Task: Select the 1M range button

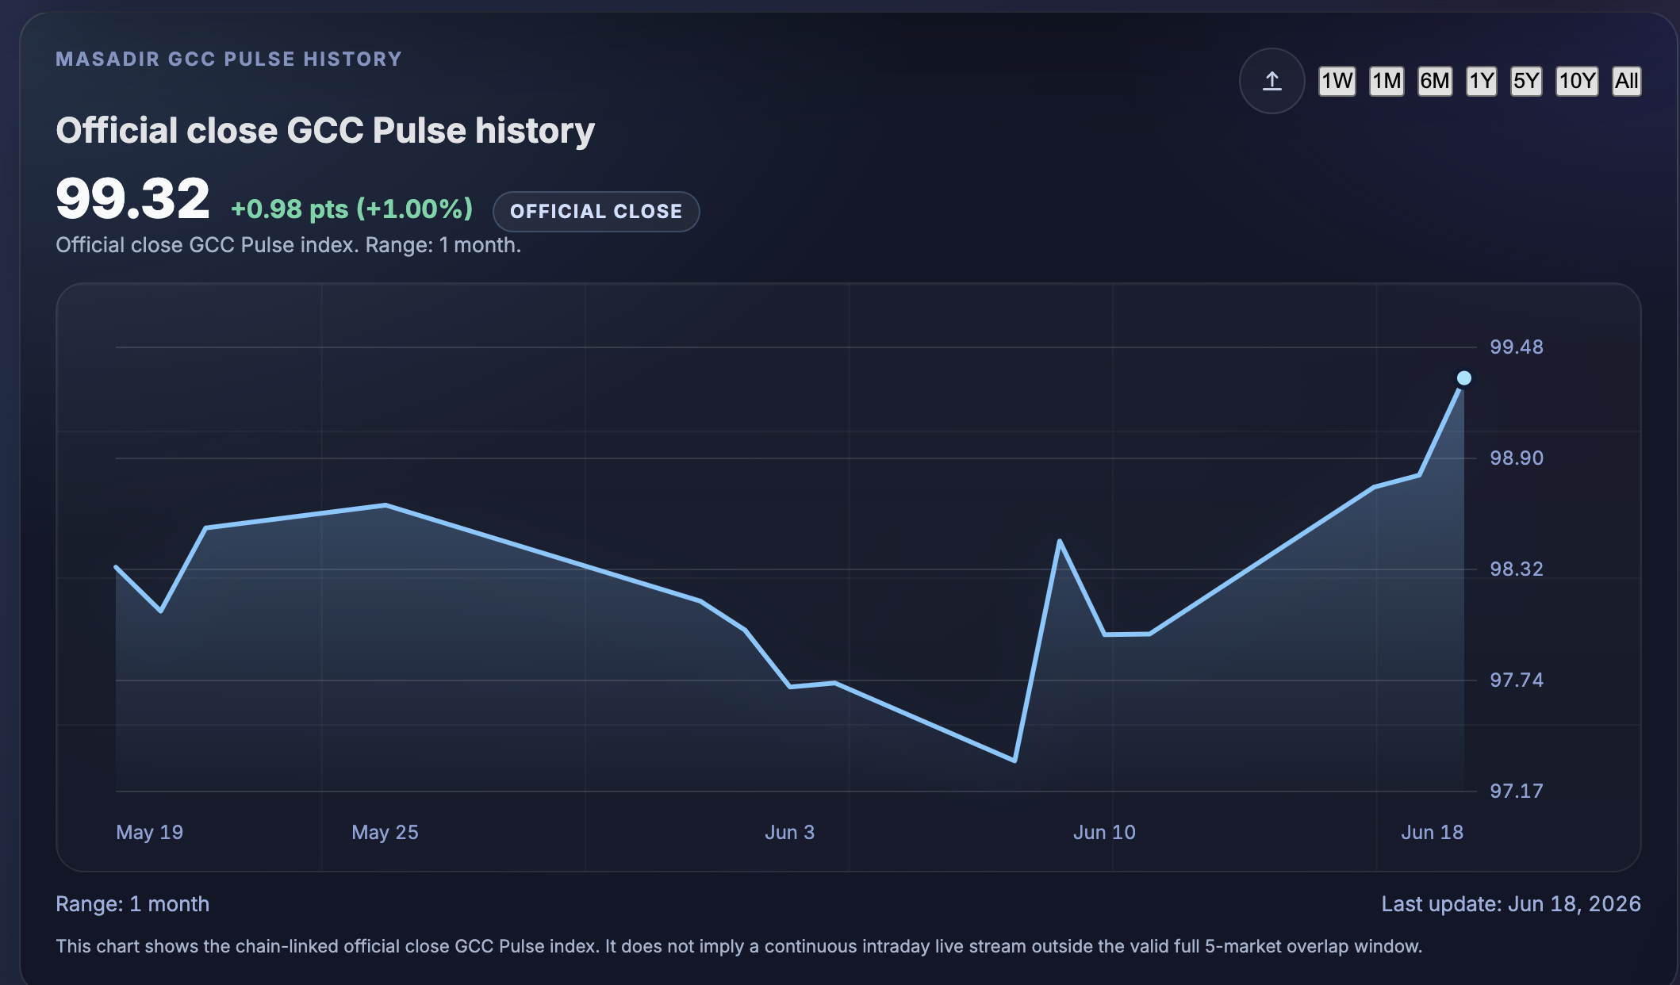Action: 1387,81
